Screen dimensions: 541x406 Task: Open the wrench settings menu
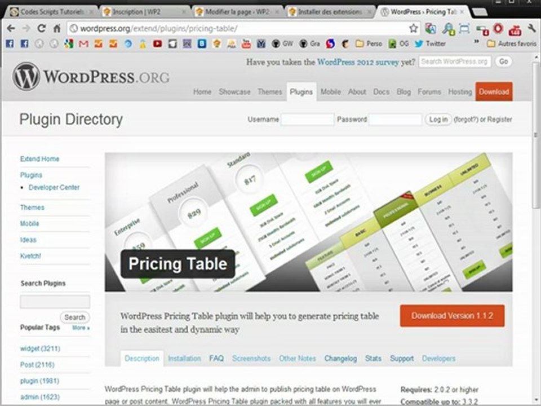(x=531, y=29)
